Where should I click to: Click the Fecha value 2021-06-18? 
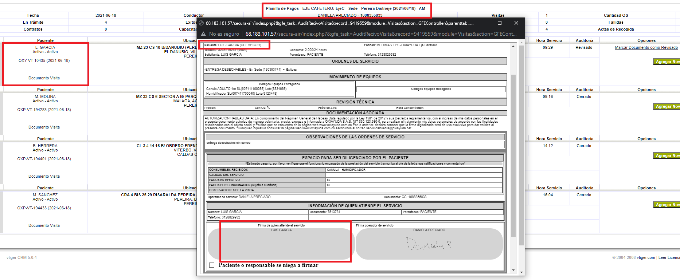106,15
